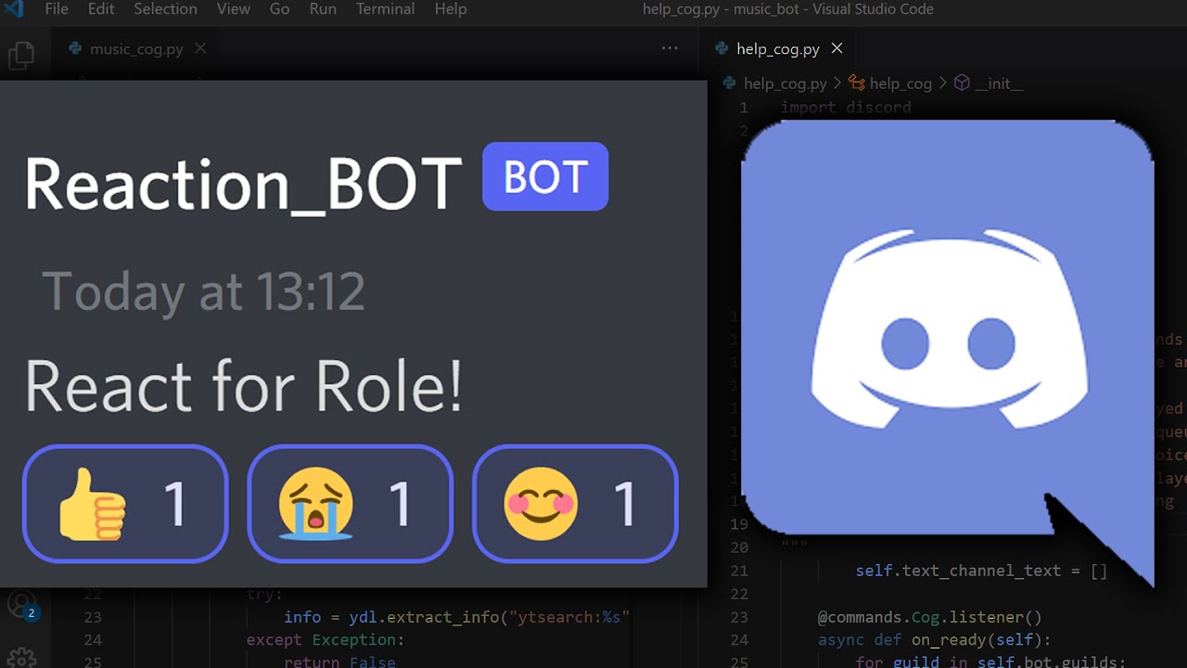Screen dimensions: 1187x668
Task: Click the except Exception line
Action: pos(325,640)
